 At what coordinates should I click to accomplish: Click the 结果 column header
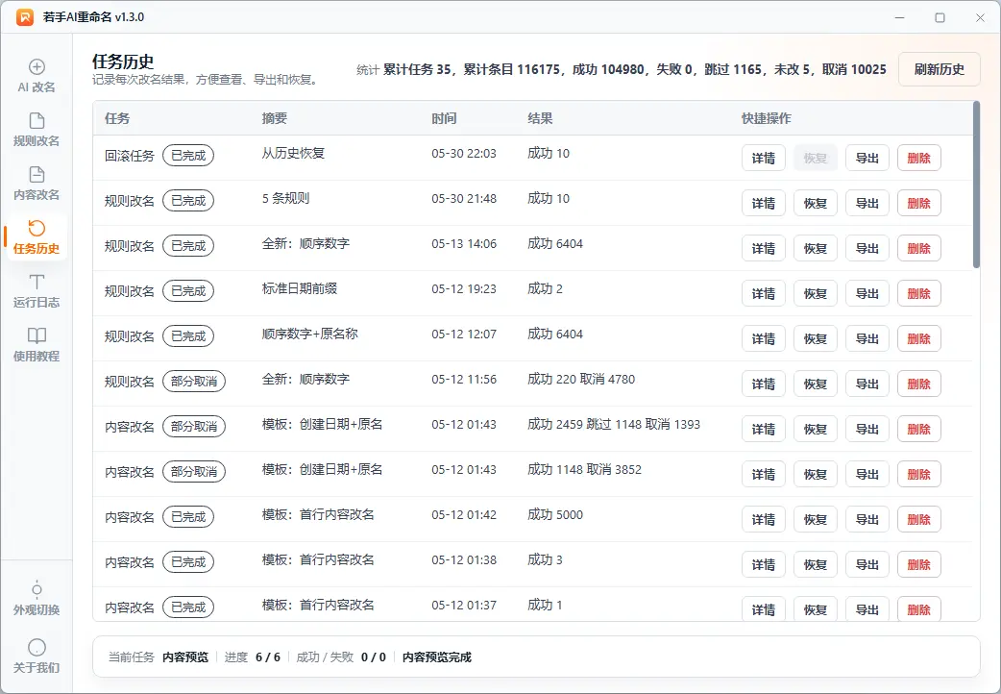(x=540, y=118)
